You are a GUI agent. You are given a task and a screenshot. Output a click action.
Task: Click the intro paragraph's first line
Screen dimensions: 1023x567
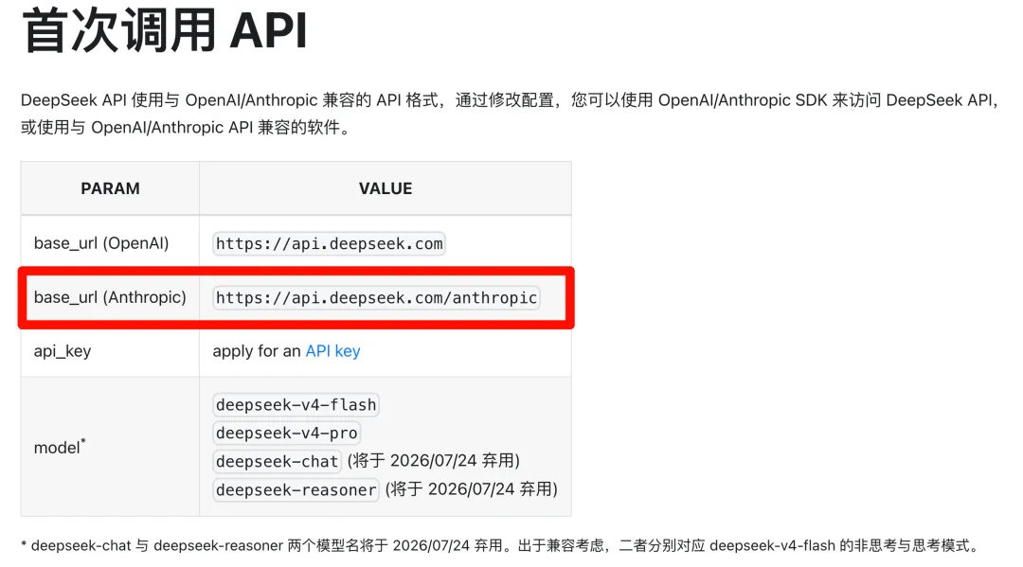510,100
